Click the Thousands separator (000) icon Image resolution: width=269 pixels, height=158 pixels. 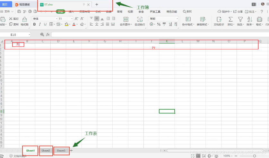click(164, 24)
